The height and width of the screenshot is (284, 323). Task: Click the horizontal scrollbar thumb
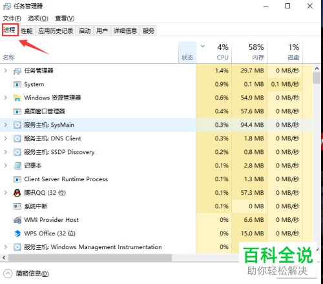90,257
